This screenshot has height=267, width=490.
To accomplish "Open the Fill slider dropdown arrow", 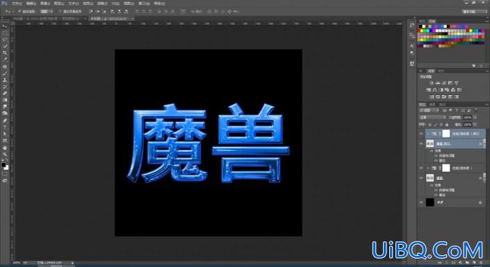I will click(475, 124).
